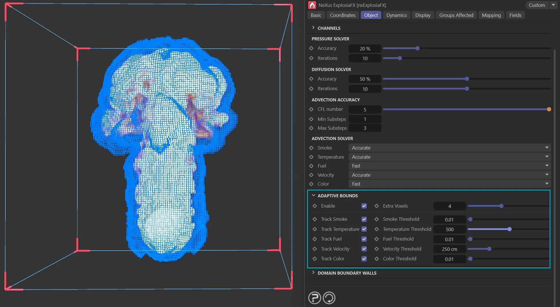
Task: Click keyframe diamond next to Extra Voxels
Action: pos(377,206)
